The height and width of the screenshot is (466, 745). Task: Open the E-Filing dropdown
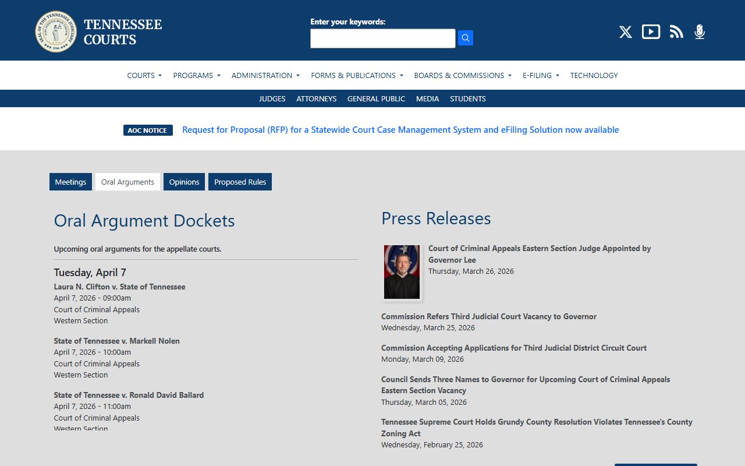[541, 75]
